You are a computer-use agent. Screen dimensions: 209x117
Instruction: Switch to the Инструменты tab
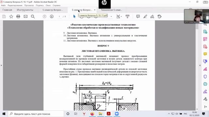click(x=25, y=10)
